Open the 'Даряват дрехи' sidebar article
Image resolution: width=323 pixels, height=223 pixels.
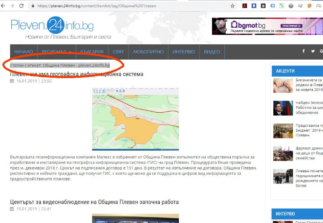point(309,153)
